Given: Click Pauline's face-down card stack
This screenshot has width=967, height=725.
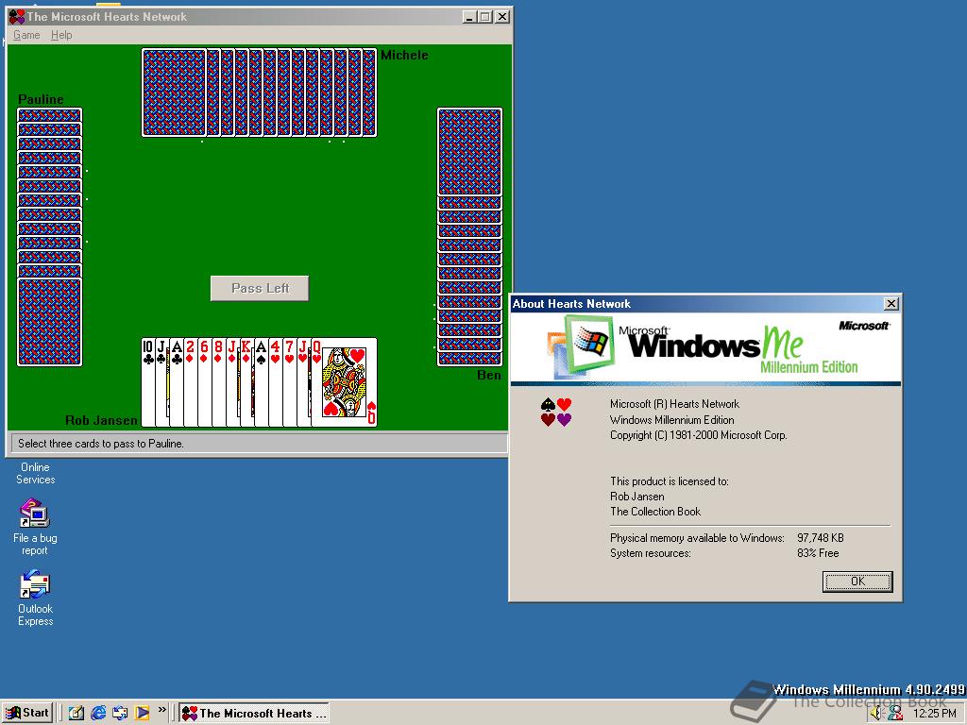Looking at the screenshot, I should pyautogui.click(x=49, y=237).
